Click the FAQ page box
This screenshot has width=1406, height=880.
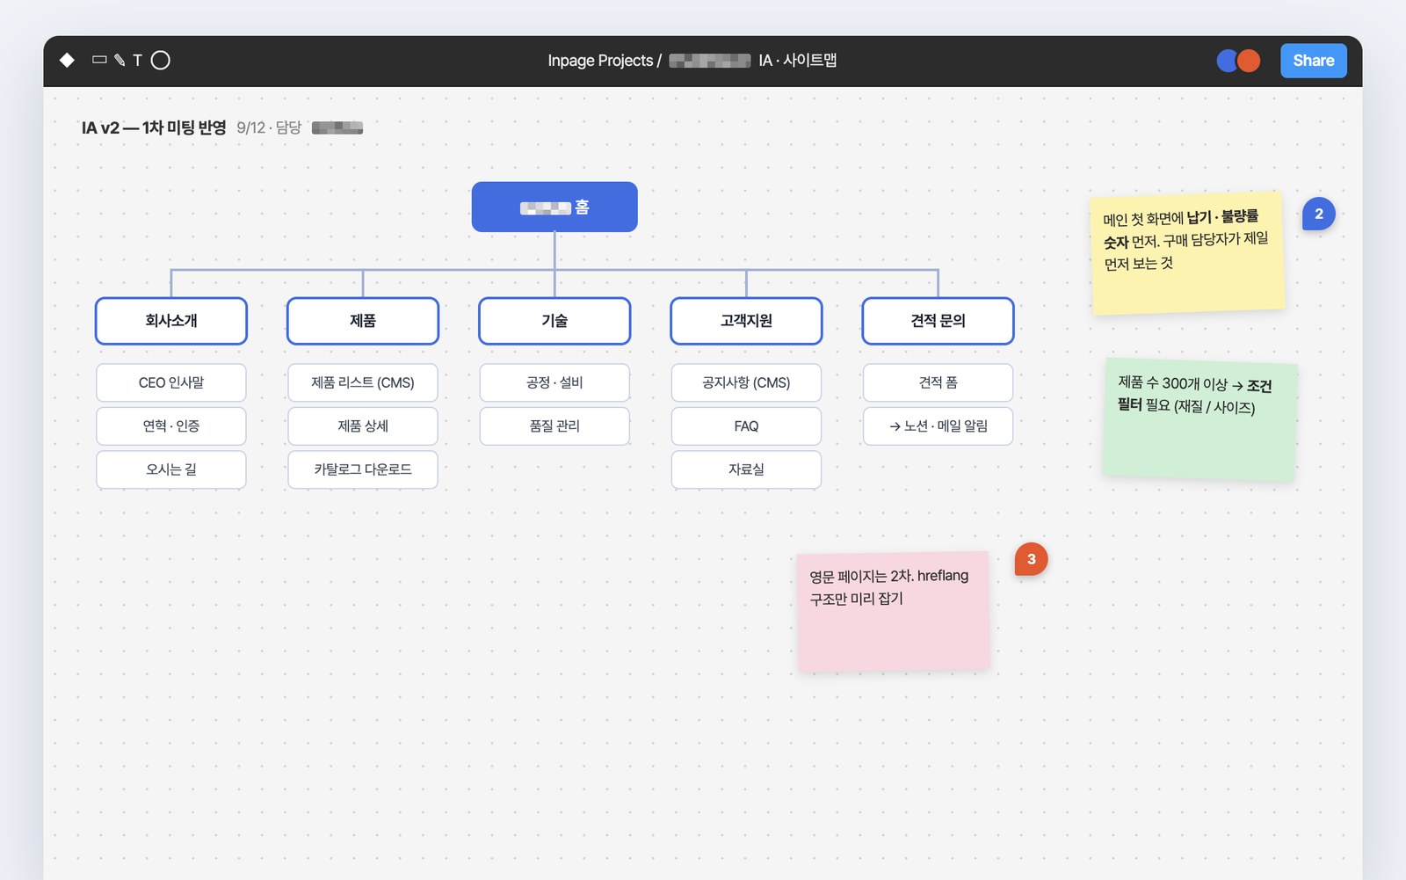pyautogui.click(x=746, y=426)
